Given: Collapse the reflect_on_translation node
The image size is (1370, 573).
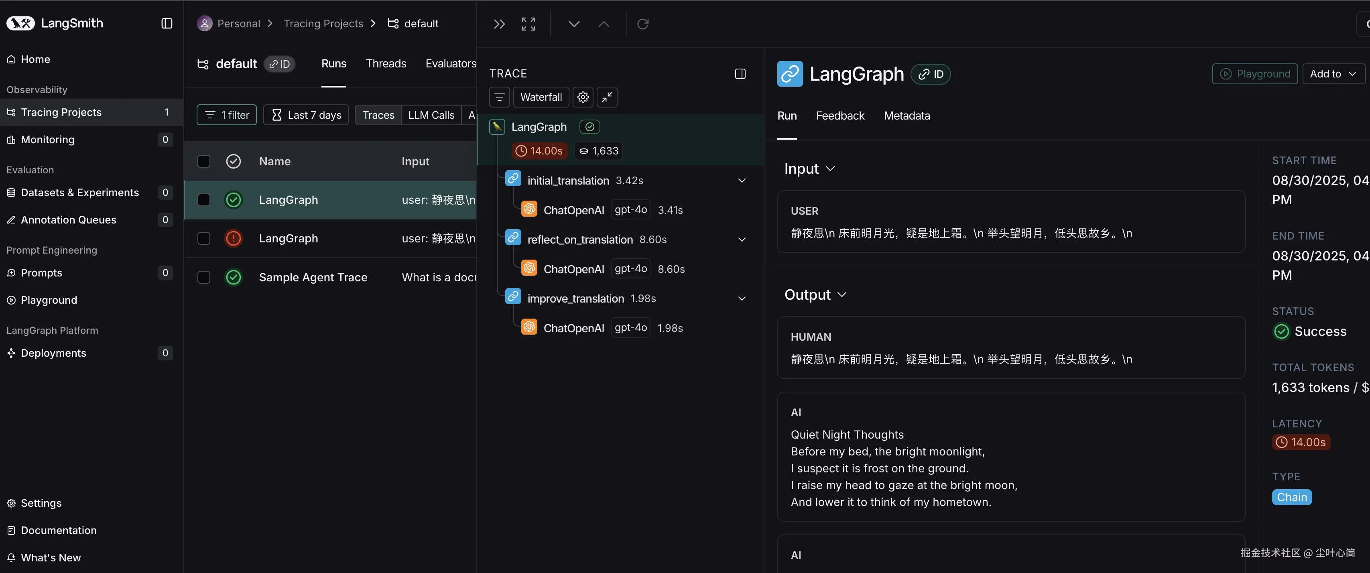Looking at the screenshot, I should click(x=741, y=240).
